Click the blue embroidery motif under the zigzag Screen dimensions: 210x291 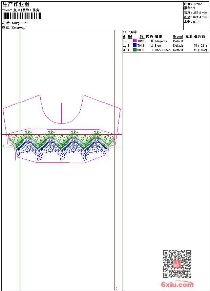tap(62, 150)
